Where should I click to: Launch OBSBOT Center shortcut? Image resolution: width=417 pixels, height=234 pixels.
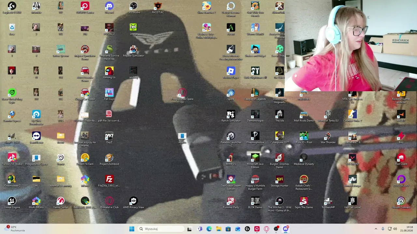(x=85, y=8)
